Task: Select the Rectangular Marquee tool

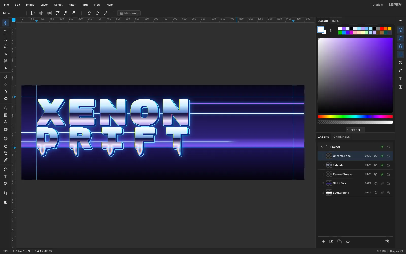Action: [x=6, y=32]
